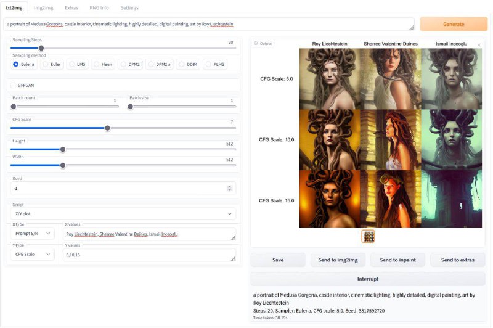Viewport: 493px width, 328px height.
Task: Click the Sampling Steps value 20
Action: click(x=230, y=42)
